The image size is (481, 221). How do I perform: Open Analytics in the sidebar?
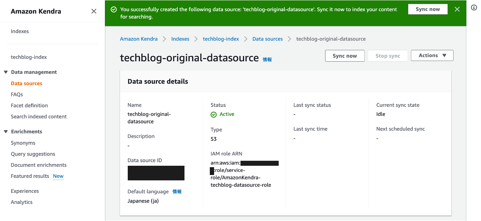coord(22,202)
